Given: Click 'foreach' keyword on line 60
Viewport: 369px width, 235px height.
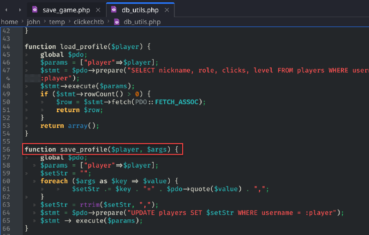Looking at the screenshot, I should tap(54, 181).
